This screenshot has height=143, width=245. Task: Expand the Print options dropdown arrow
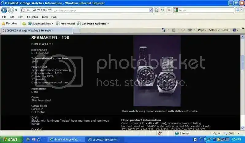coord(195,30)
